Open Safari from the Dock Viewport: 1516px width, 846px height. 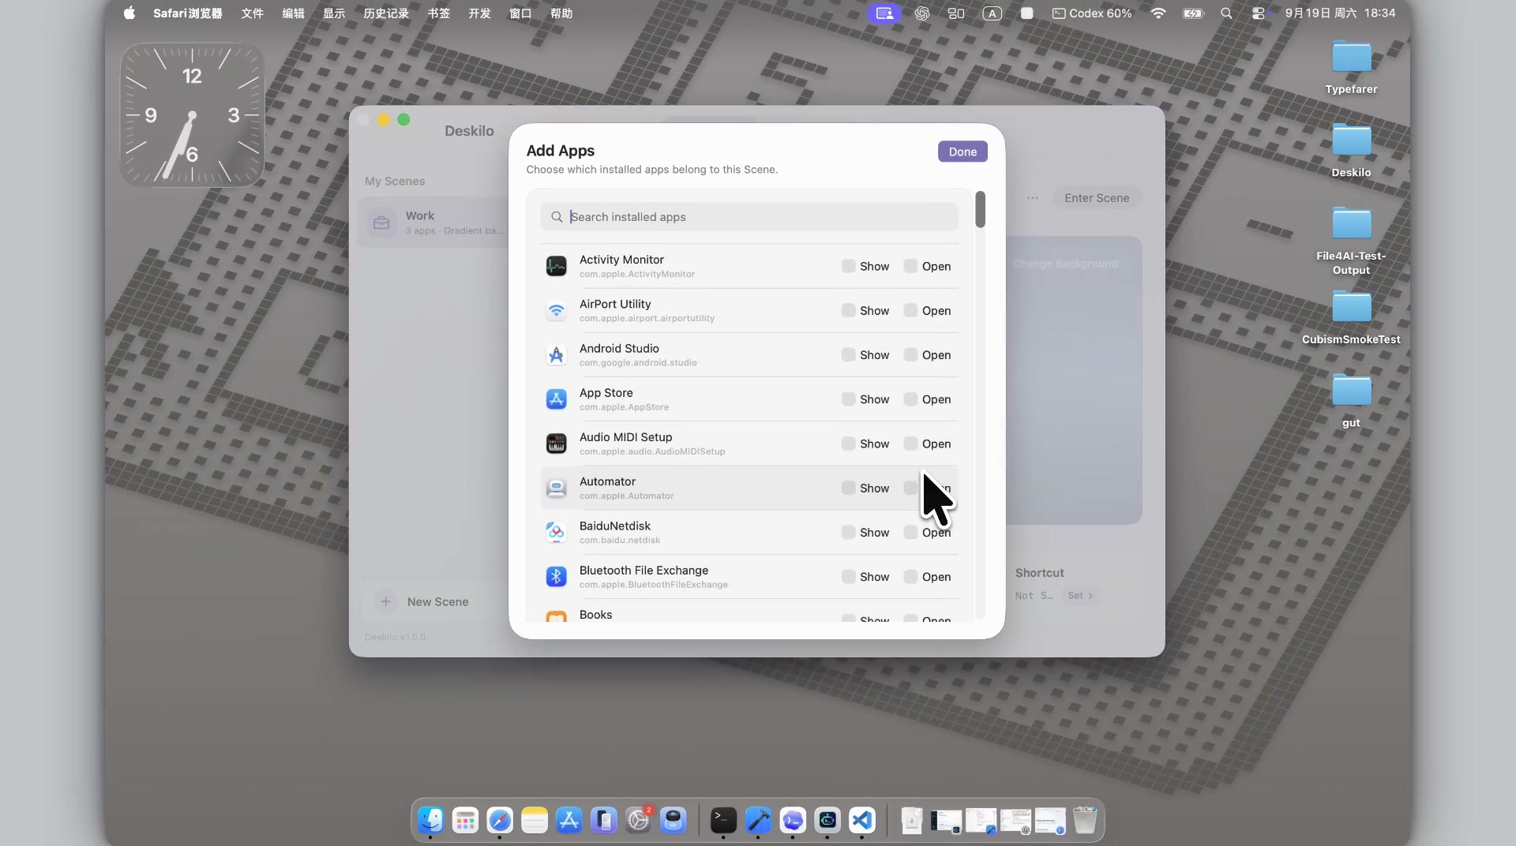(500, 821)
